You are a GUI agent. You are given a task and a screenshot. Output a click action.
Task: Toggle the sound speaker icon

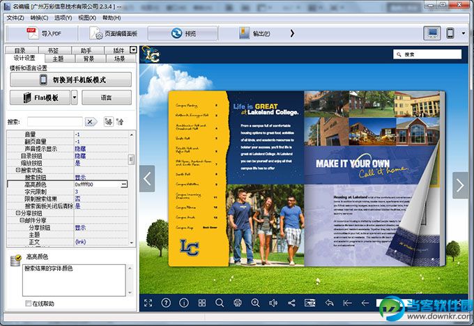pyautogui.click(x=273, y=303)
